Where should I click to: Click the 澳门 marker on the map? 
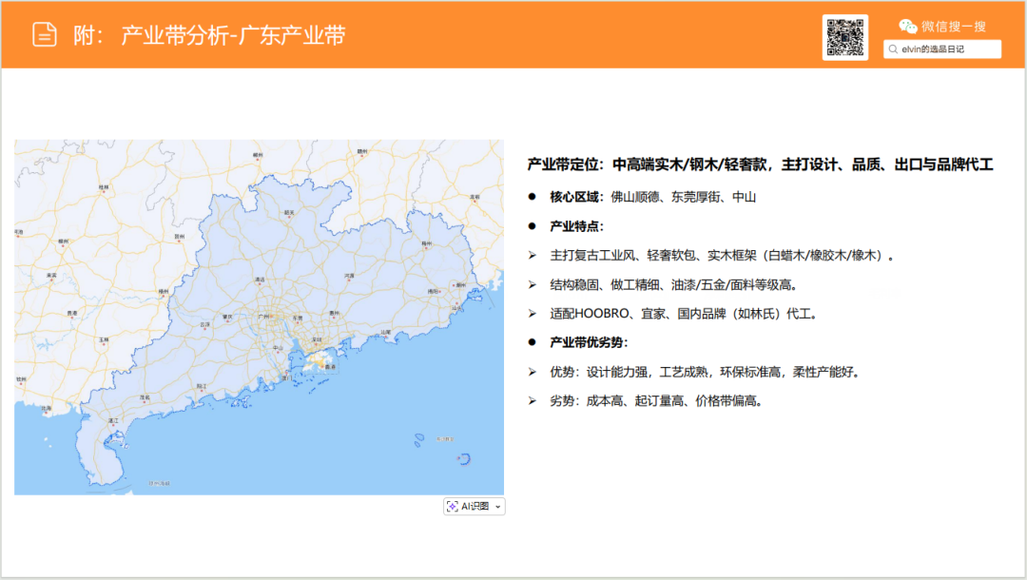(x=286, y=374)
